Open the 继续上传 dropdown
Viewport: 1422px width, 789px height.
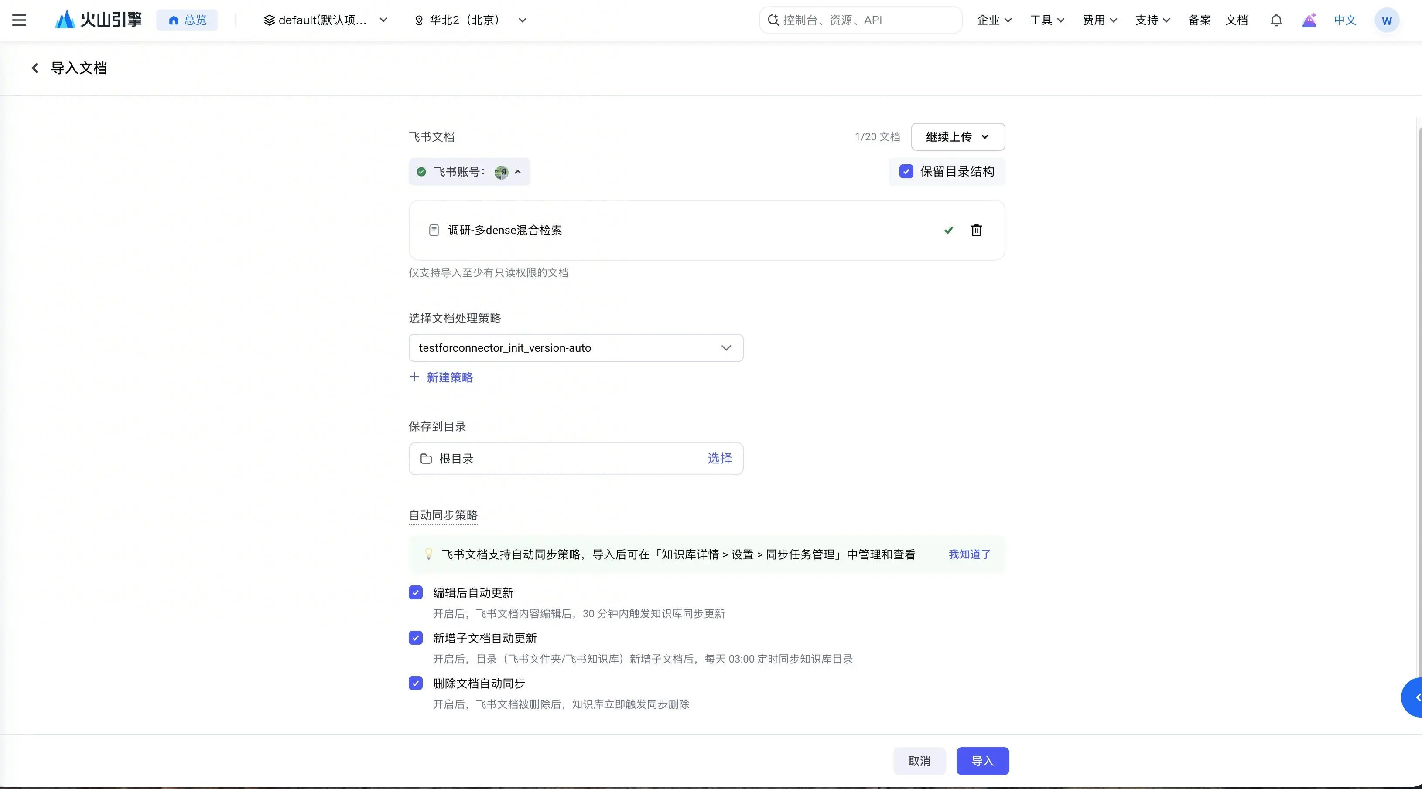(x=958, y=137)
